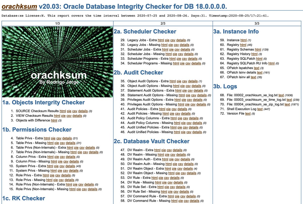Screen dimensions: 303x204
Task: Open details for DV Command Rule - Missing
Action: tap(194, 200)
